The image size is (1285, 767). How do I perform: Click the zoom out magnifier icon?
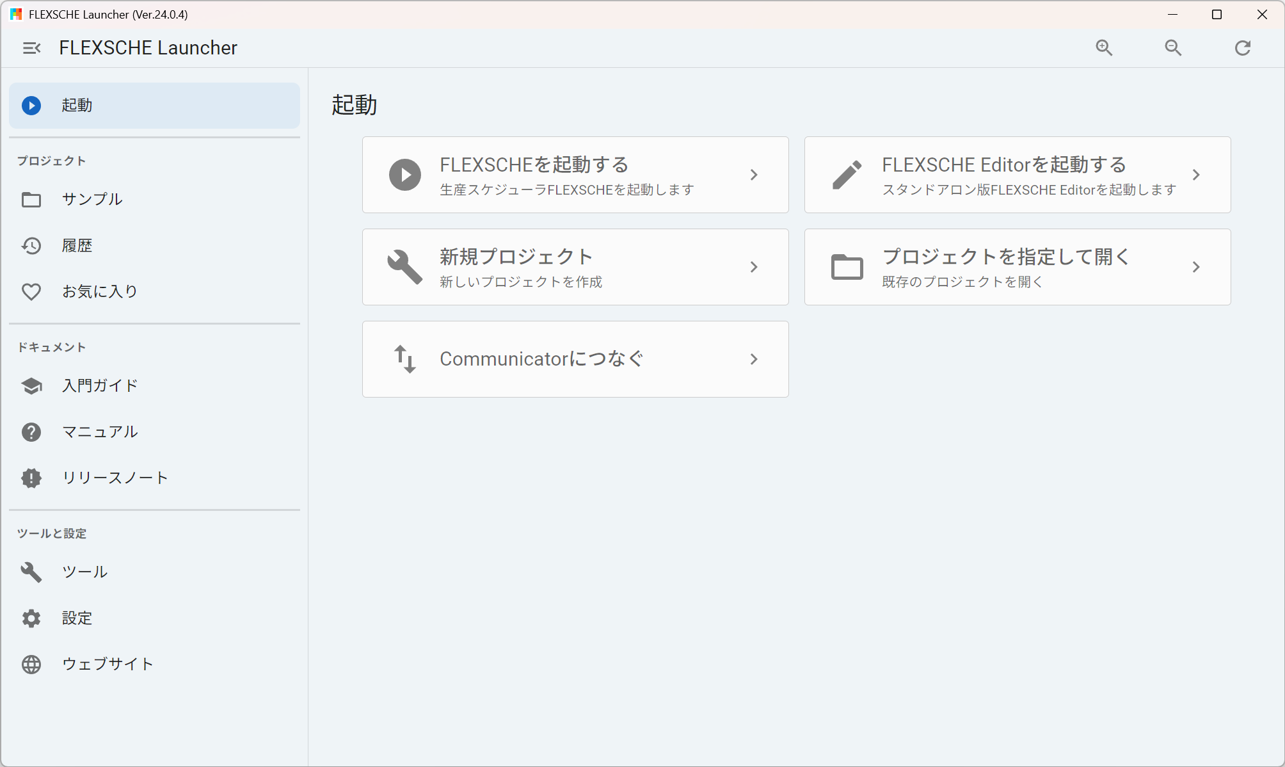pos(1173,48)
